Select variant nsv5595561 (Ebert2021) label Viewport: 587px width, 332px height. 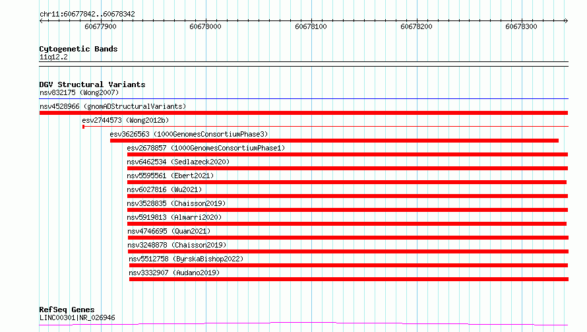click(170, 176)
